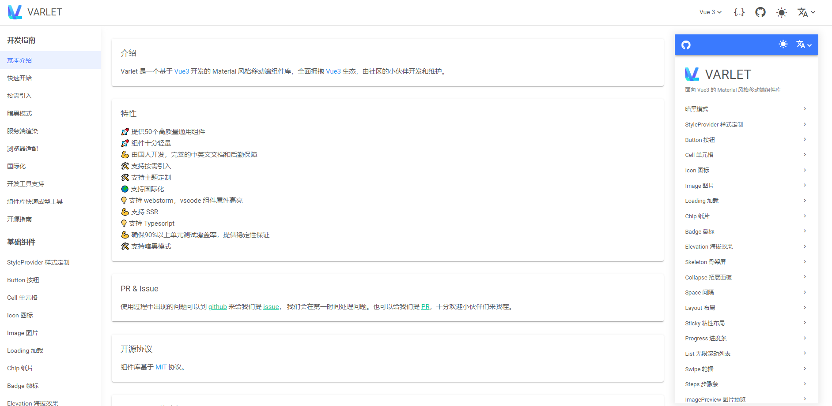Open Chip 纸片 row in mobile preview
Image resolution: width=832 pixels, height=406 pixels.
tap(746, 216)
